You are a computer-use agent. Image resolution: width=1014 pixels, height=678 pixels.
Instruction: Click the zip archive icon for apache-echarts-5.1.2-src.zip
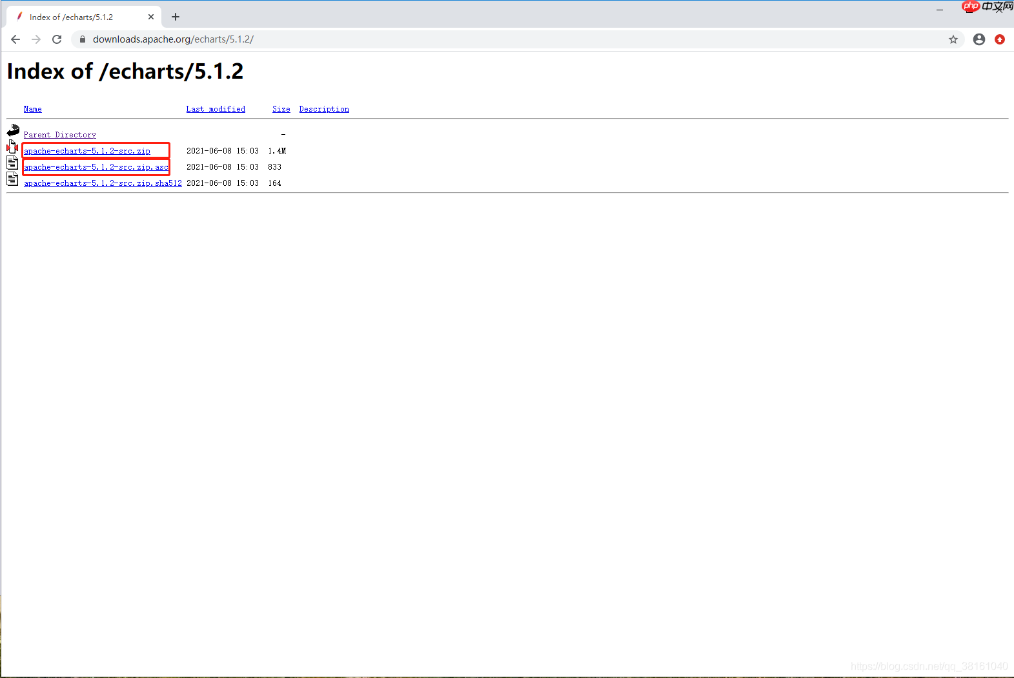click(x=12, y=147)
